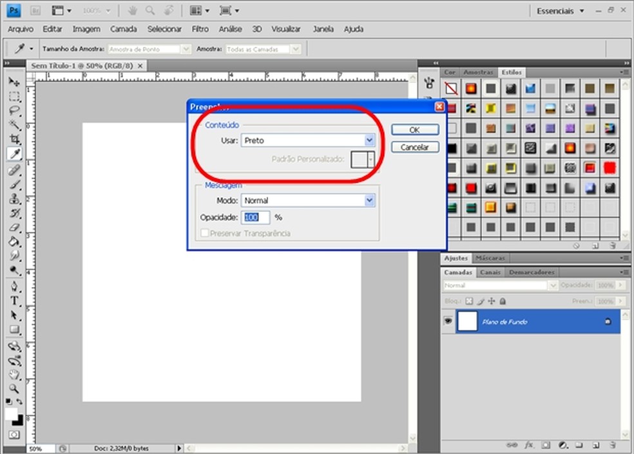Click the OK button in the dialog

414,130
